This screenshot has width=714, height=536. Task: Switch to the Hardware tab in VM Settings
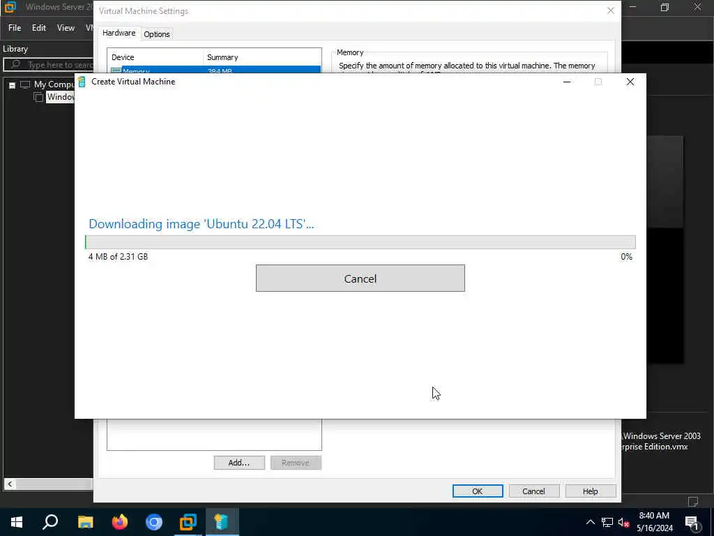(x=119, y=33)
